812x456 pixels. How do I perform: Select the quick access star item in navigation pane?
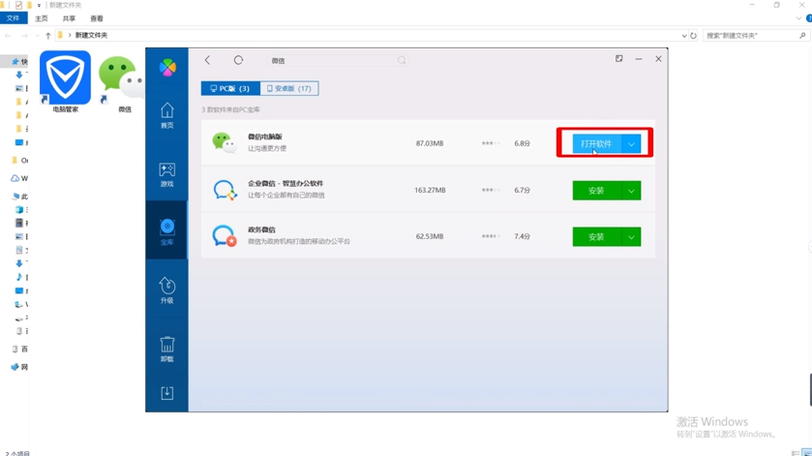18,61
